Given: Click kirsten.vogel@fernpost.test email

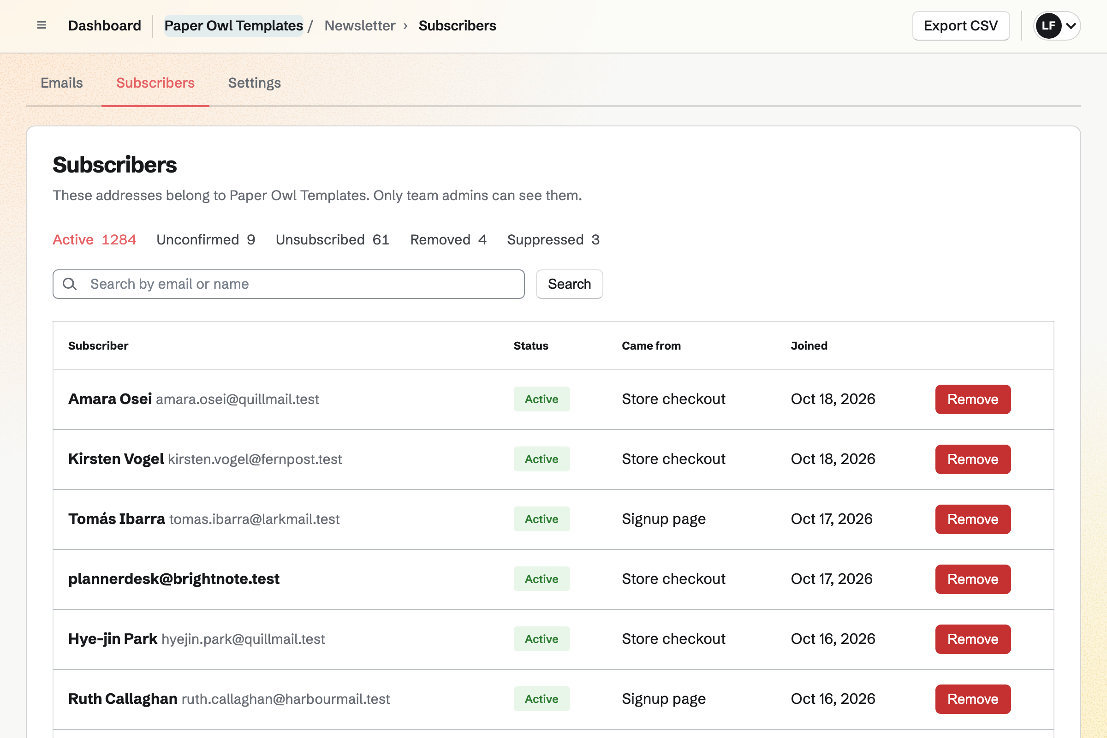Looking at the screenshot, I should 255,459.
